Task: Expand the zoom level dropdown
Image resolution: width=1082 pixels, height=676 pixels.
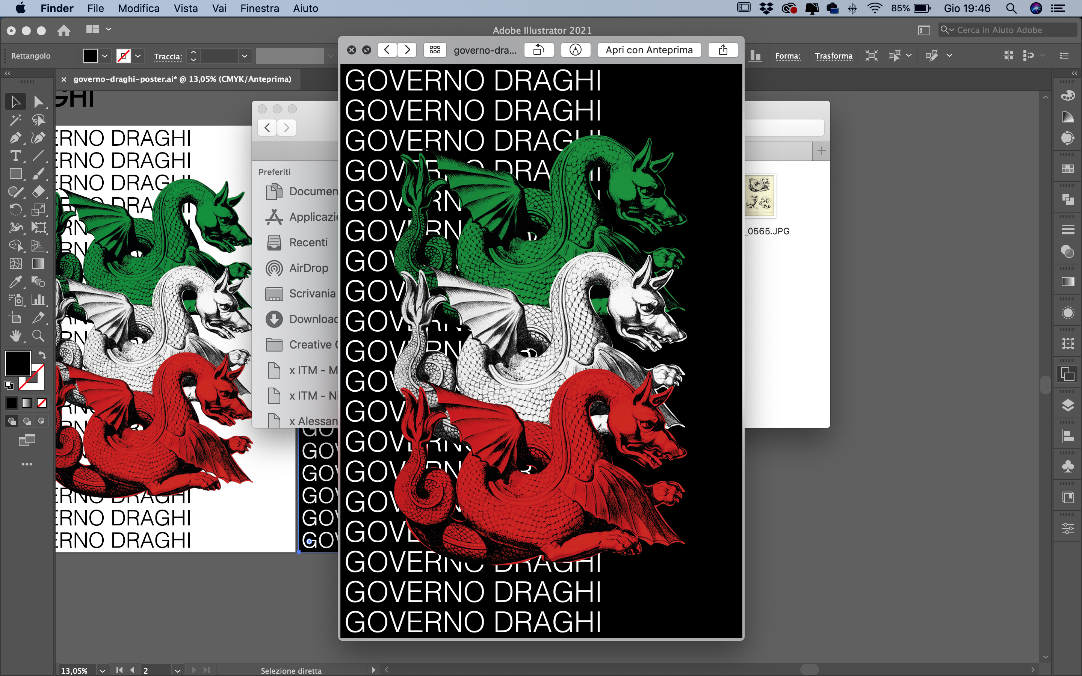Action: 103,670
